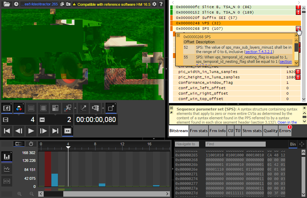This screenshot has height=198, width=307.
Task: Follow the "Open in the" link
Action: point(287,122)
